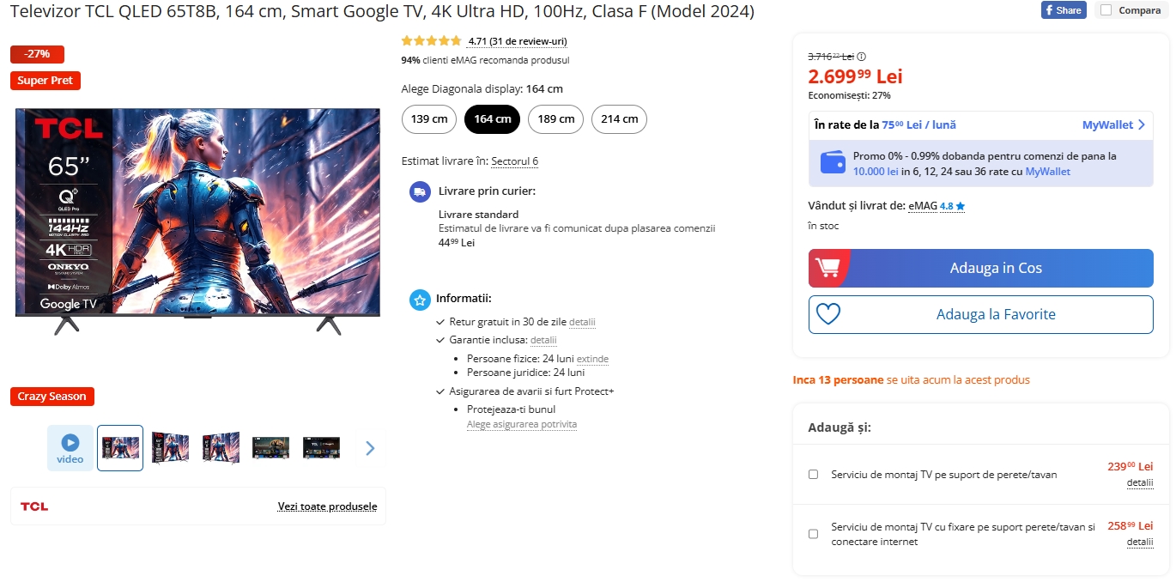Click the blue wallet icon
Image resolution: width=1176 pixels, height=582 pixels.
(833, 162)
